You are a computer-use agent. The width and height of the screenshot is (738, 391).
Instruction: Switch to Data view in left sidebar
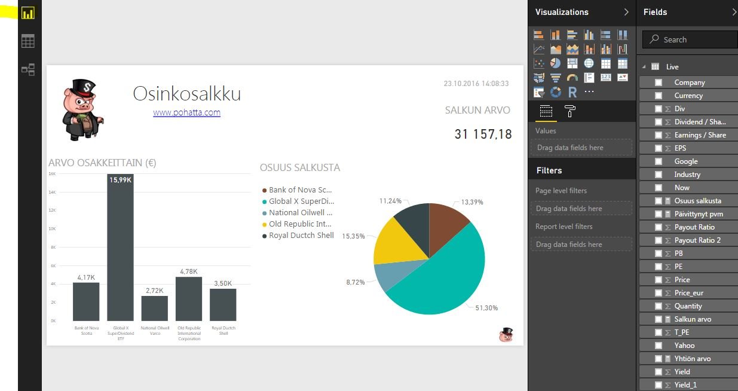27,41
